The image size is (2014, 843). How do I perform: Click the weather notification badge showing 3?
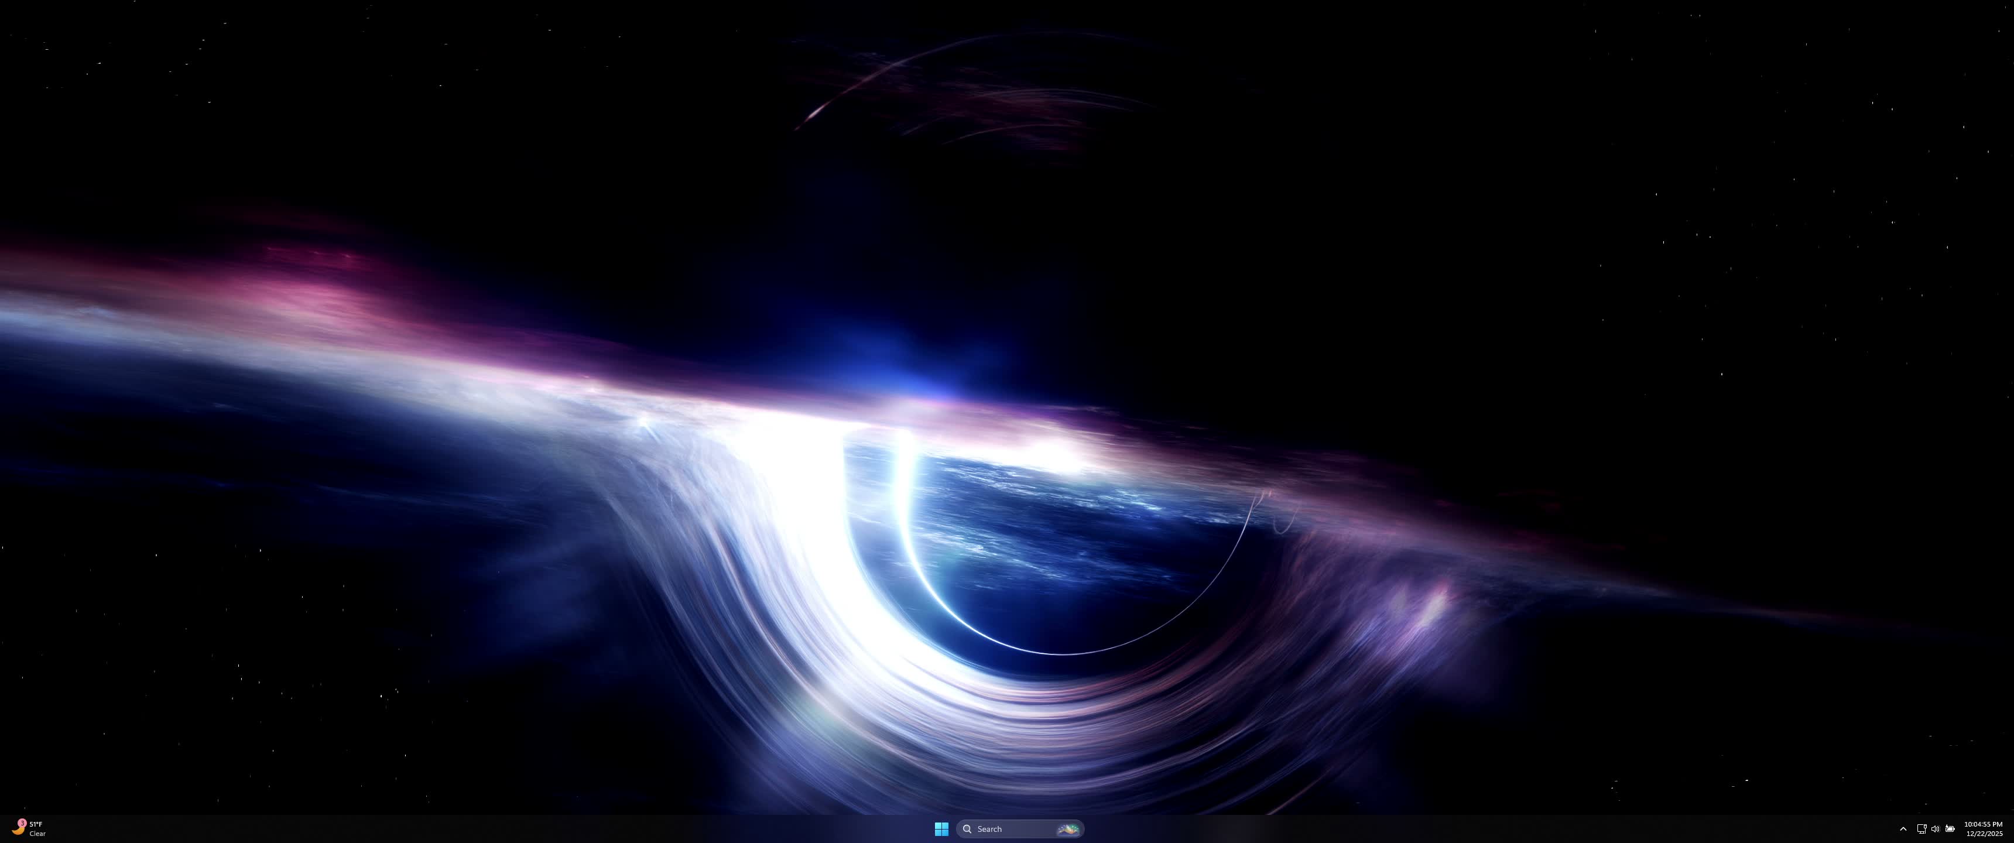coord(23,823)
